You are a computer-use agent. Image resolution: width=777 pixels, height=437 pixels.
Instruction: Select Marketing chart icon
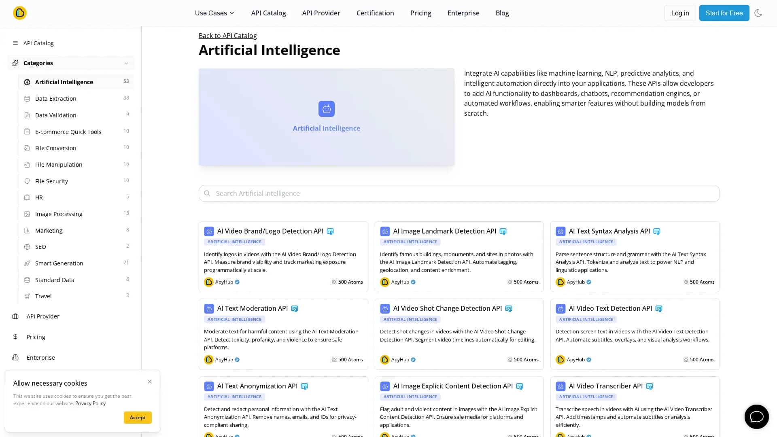[27, 231]
